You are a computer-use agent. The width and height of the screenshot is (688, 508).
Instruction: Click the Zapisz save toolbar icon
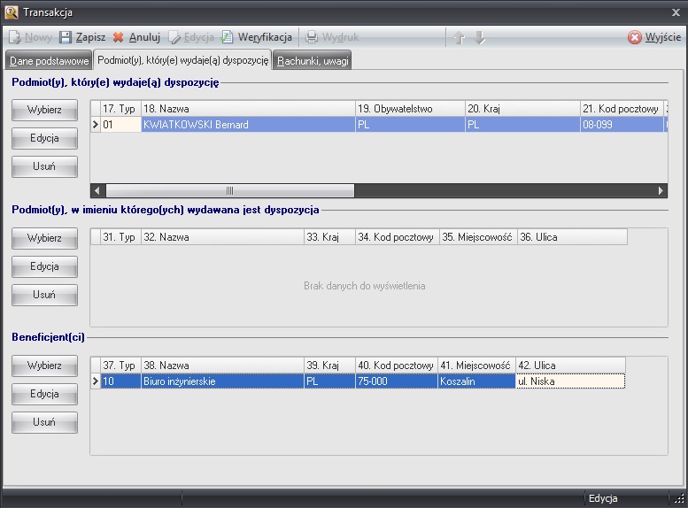click(x=66, y=38)
